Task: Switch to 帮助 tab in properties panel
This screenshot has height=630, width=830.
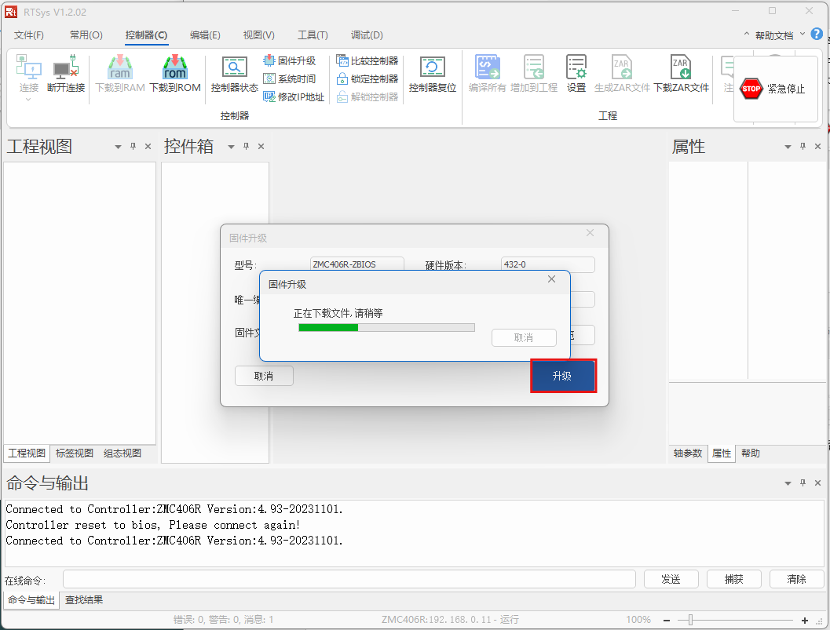Action: tap(751, 453)
